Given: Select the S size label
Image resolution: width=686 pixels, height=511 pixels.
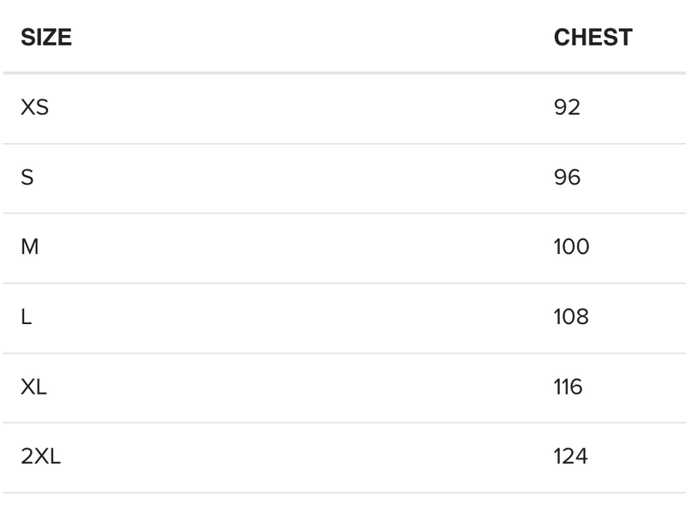Looking at the screenshot, I should tap(27, 177).
